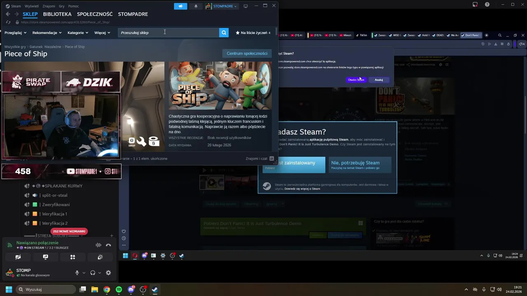Open the Gry menu
The height and width of the screenshot is (296, 527).
[x=61, y=6]
